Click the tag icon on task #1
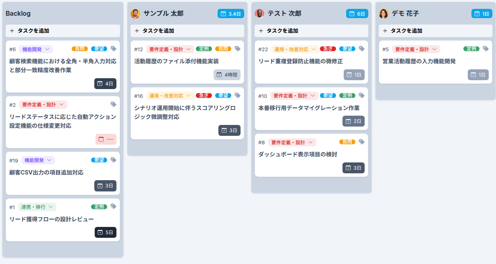 [114, 206]
